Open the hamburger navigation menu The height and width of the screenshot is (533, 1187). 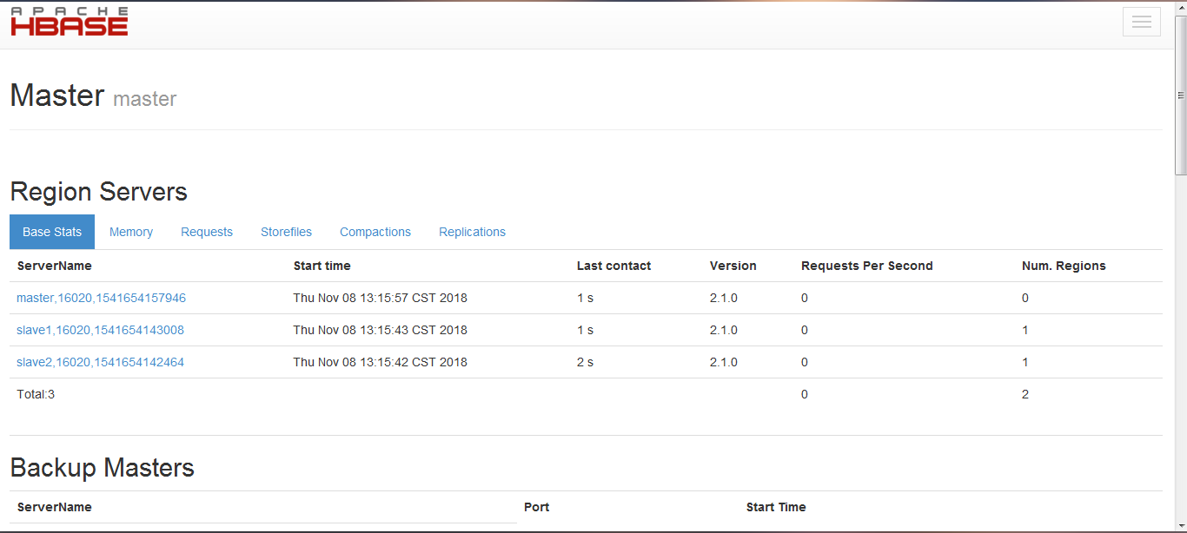pyautogui.click(x=1142, y=22)
